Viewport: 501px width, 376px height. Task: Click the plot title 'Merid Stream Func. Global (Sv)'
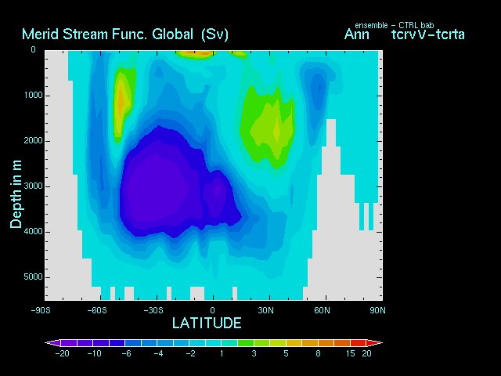pos(125,34)
